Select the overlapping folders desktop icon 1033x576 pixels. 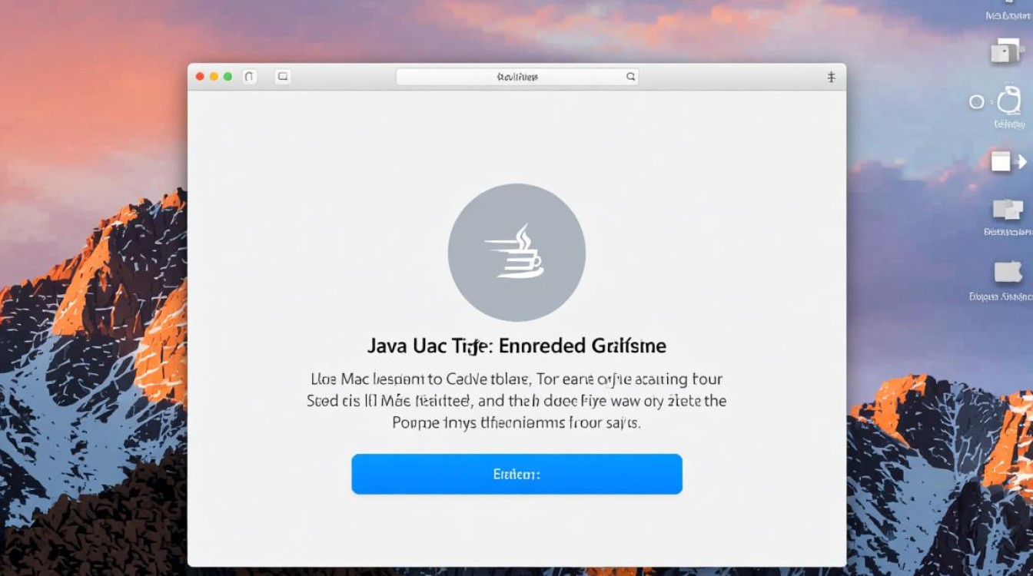point(1008,209)
